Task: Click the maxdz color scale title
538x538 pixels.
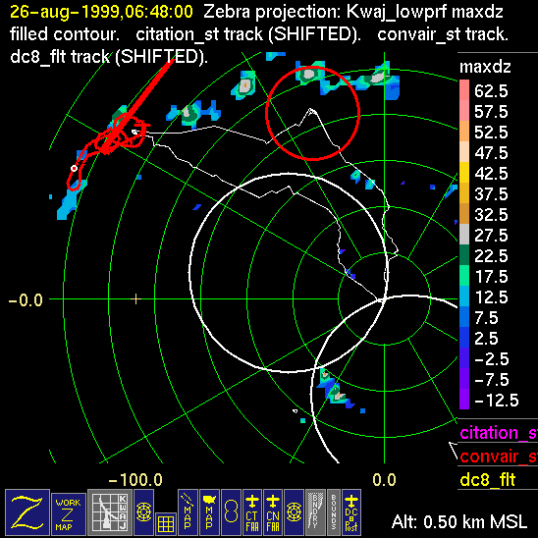Action: [x=485, y=67]
